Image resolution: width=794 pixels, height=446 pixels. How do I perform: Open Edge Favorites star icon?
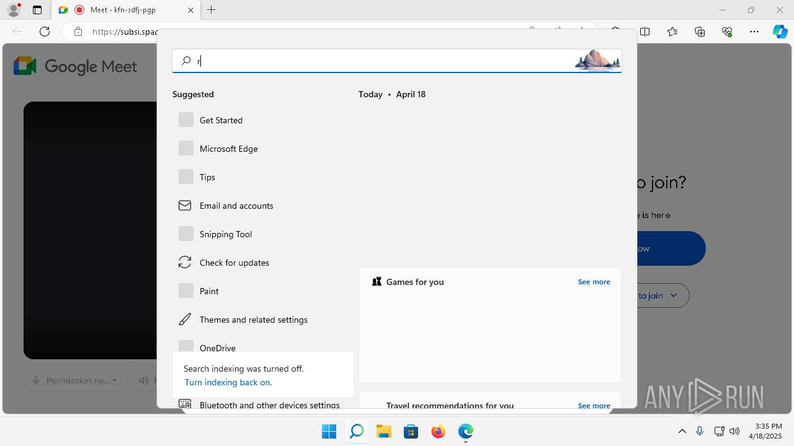point(672,32)
